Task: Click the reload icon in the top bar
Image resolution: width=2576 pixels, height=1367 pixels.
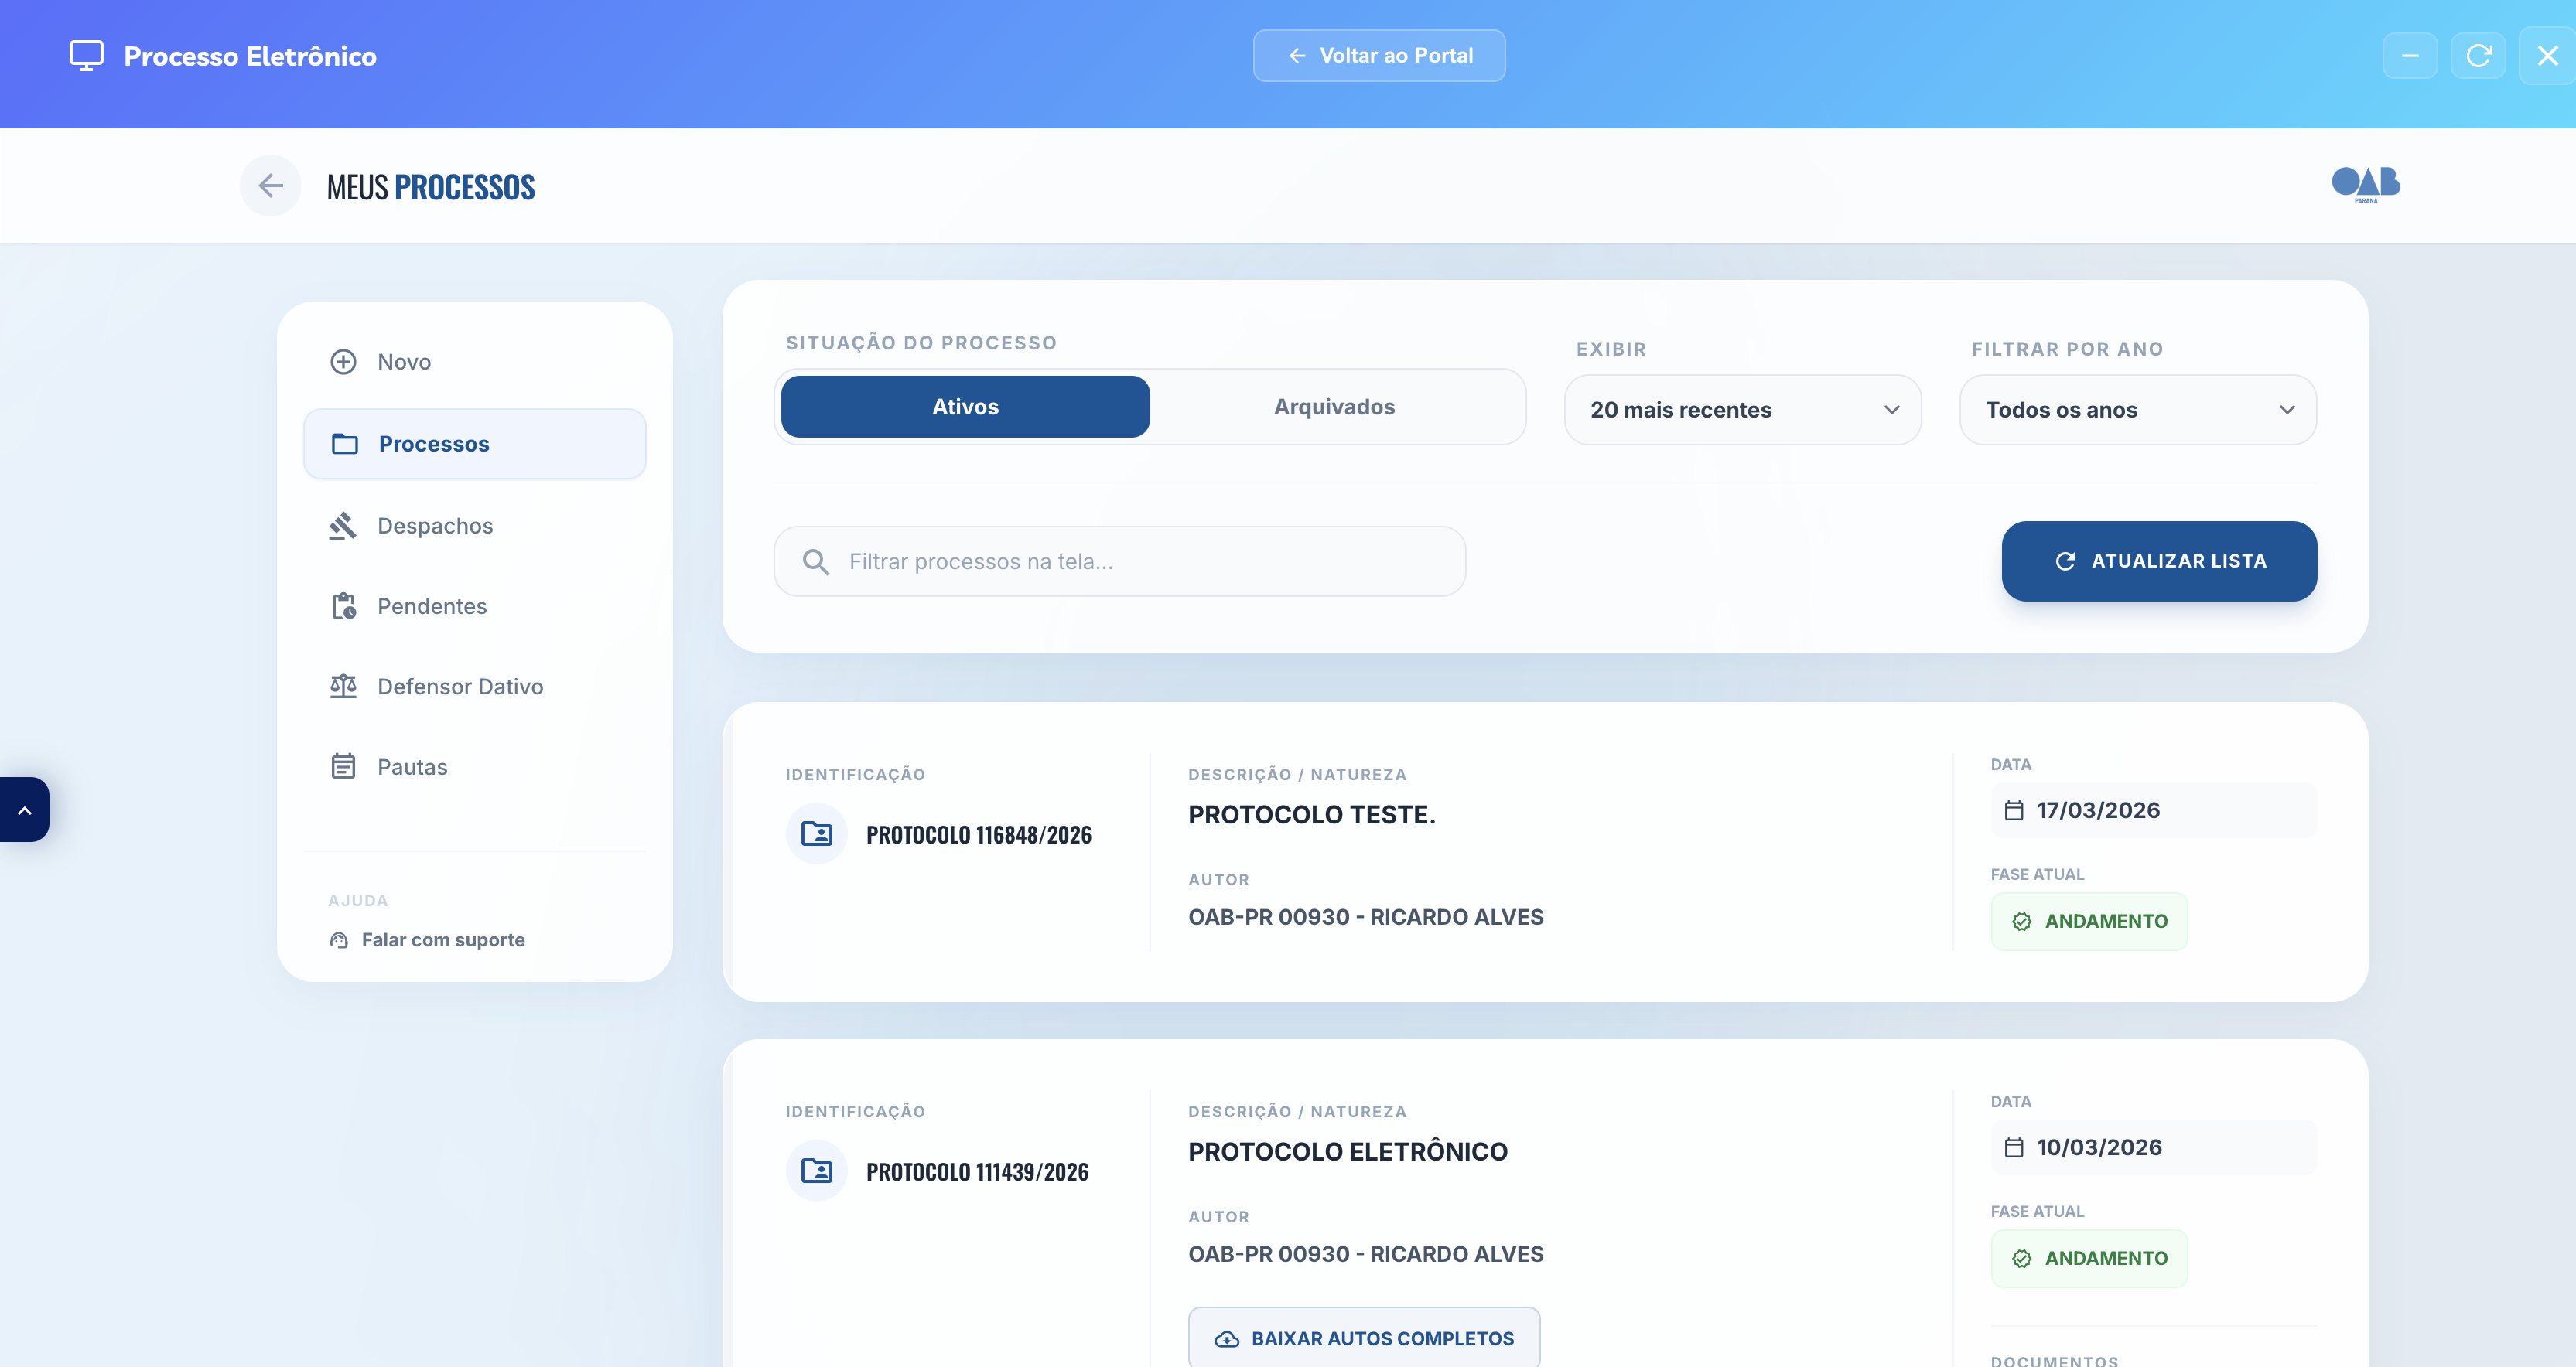Action: click(x=2478, y=56)
